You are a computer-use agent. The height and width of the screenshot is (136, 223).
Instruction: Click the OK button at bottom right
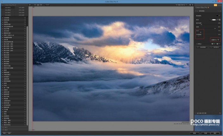click(x=215, y=133)
